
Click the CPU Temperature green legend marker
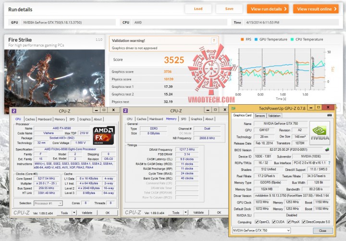[x=292, y=39]
